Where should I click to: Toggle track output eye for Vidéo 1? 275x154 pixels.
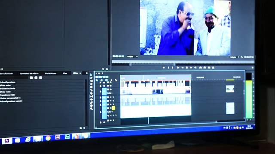pos(111,89)
